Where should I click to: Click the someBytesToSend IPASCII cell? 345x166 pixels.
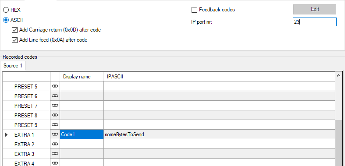click(x=219, y=134)
